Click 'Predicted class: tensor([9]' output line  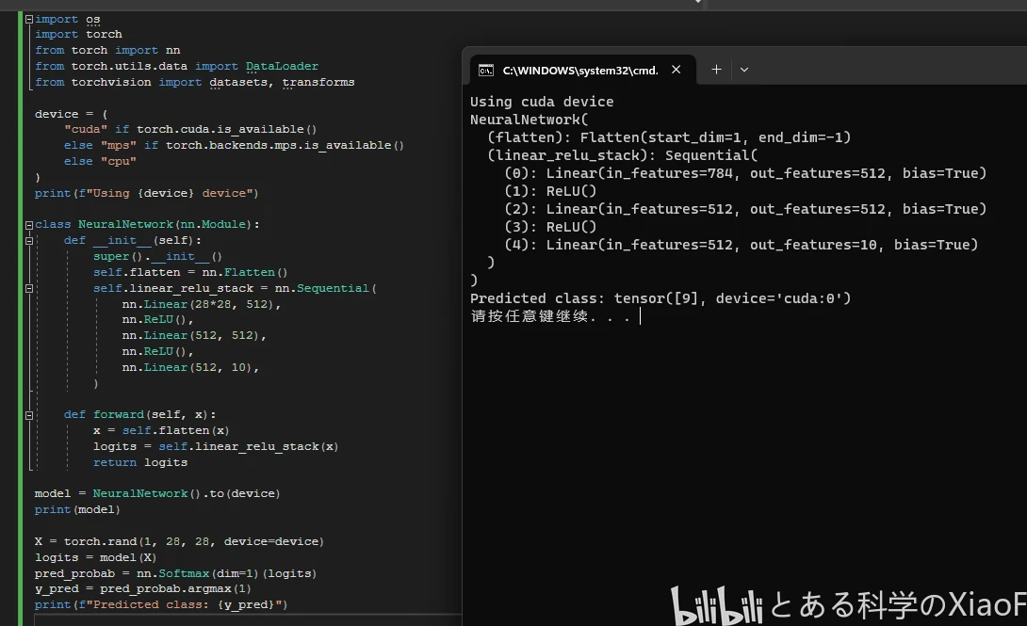click(660, 298)
